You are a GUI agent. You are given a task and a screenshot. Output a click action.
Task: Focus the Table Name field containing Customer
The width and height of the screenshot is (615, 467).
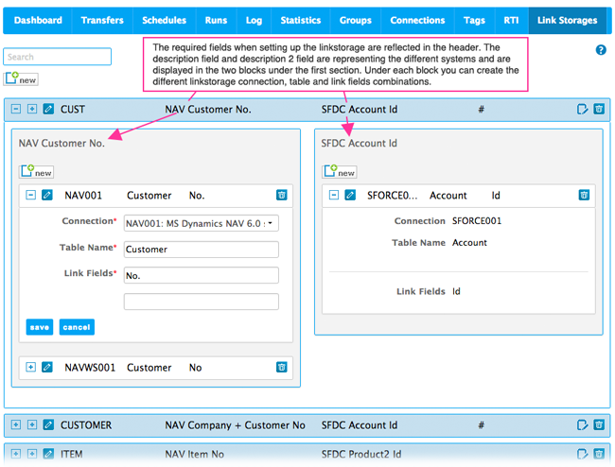point(202,250)
